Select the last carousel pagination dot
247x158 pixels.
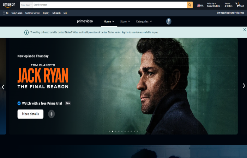pos(137,131)
